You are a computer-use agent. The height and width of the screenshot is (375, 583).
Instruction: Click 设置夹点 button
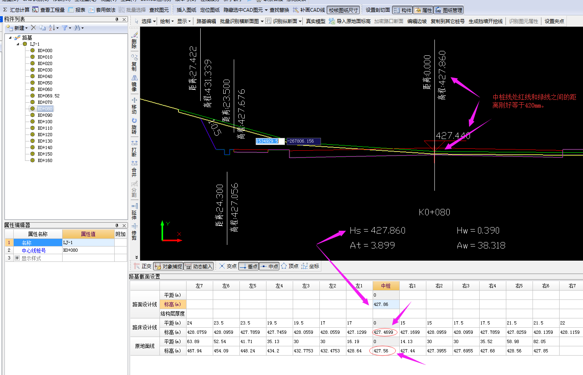click(554, 21)
